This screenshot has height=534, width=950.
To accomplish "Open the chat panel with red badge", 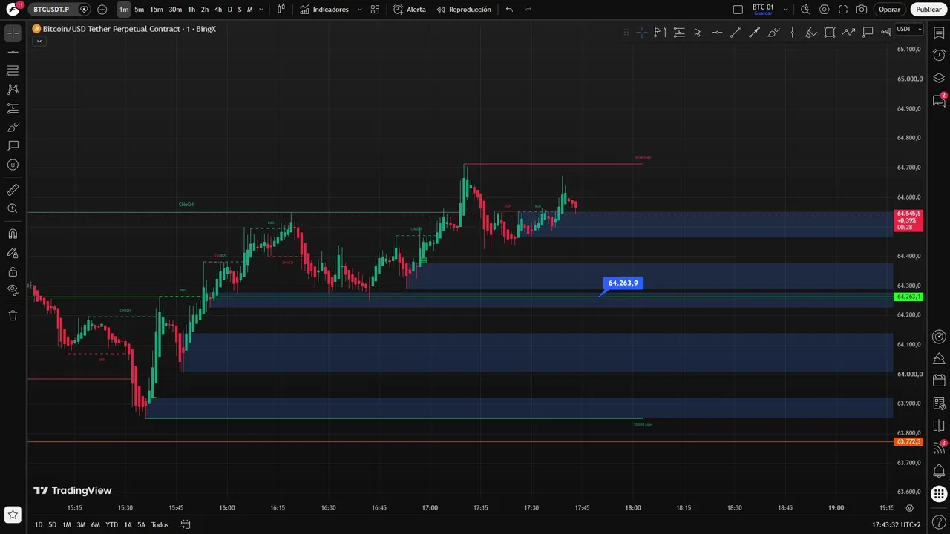I will point(939,101).
